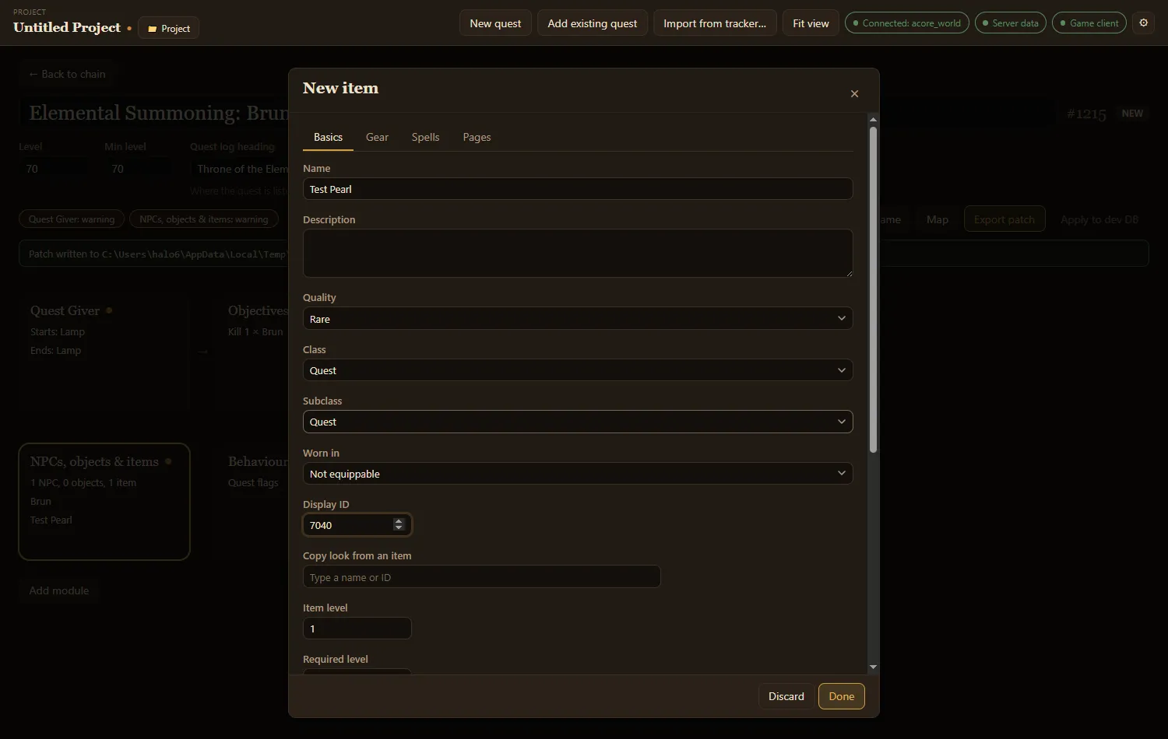This screenshot has height=739, width=1168.
Task: Open the Pages tab
Action: tap(477, 137)
